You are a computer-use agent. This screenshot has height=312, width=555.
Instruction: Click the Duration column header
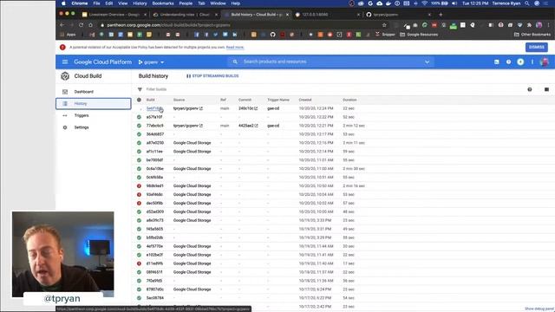click(349, 100)
